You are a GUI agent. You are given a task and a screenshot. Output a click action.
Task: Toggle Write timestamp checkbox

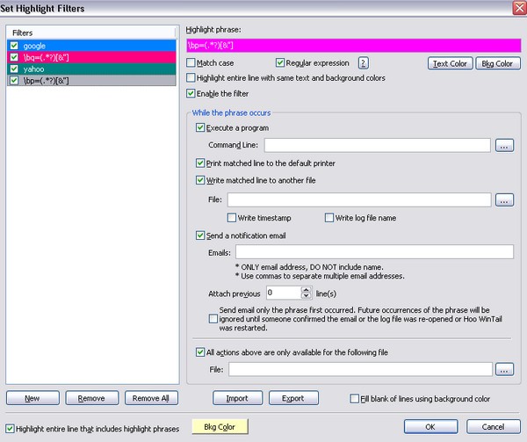233,217
